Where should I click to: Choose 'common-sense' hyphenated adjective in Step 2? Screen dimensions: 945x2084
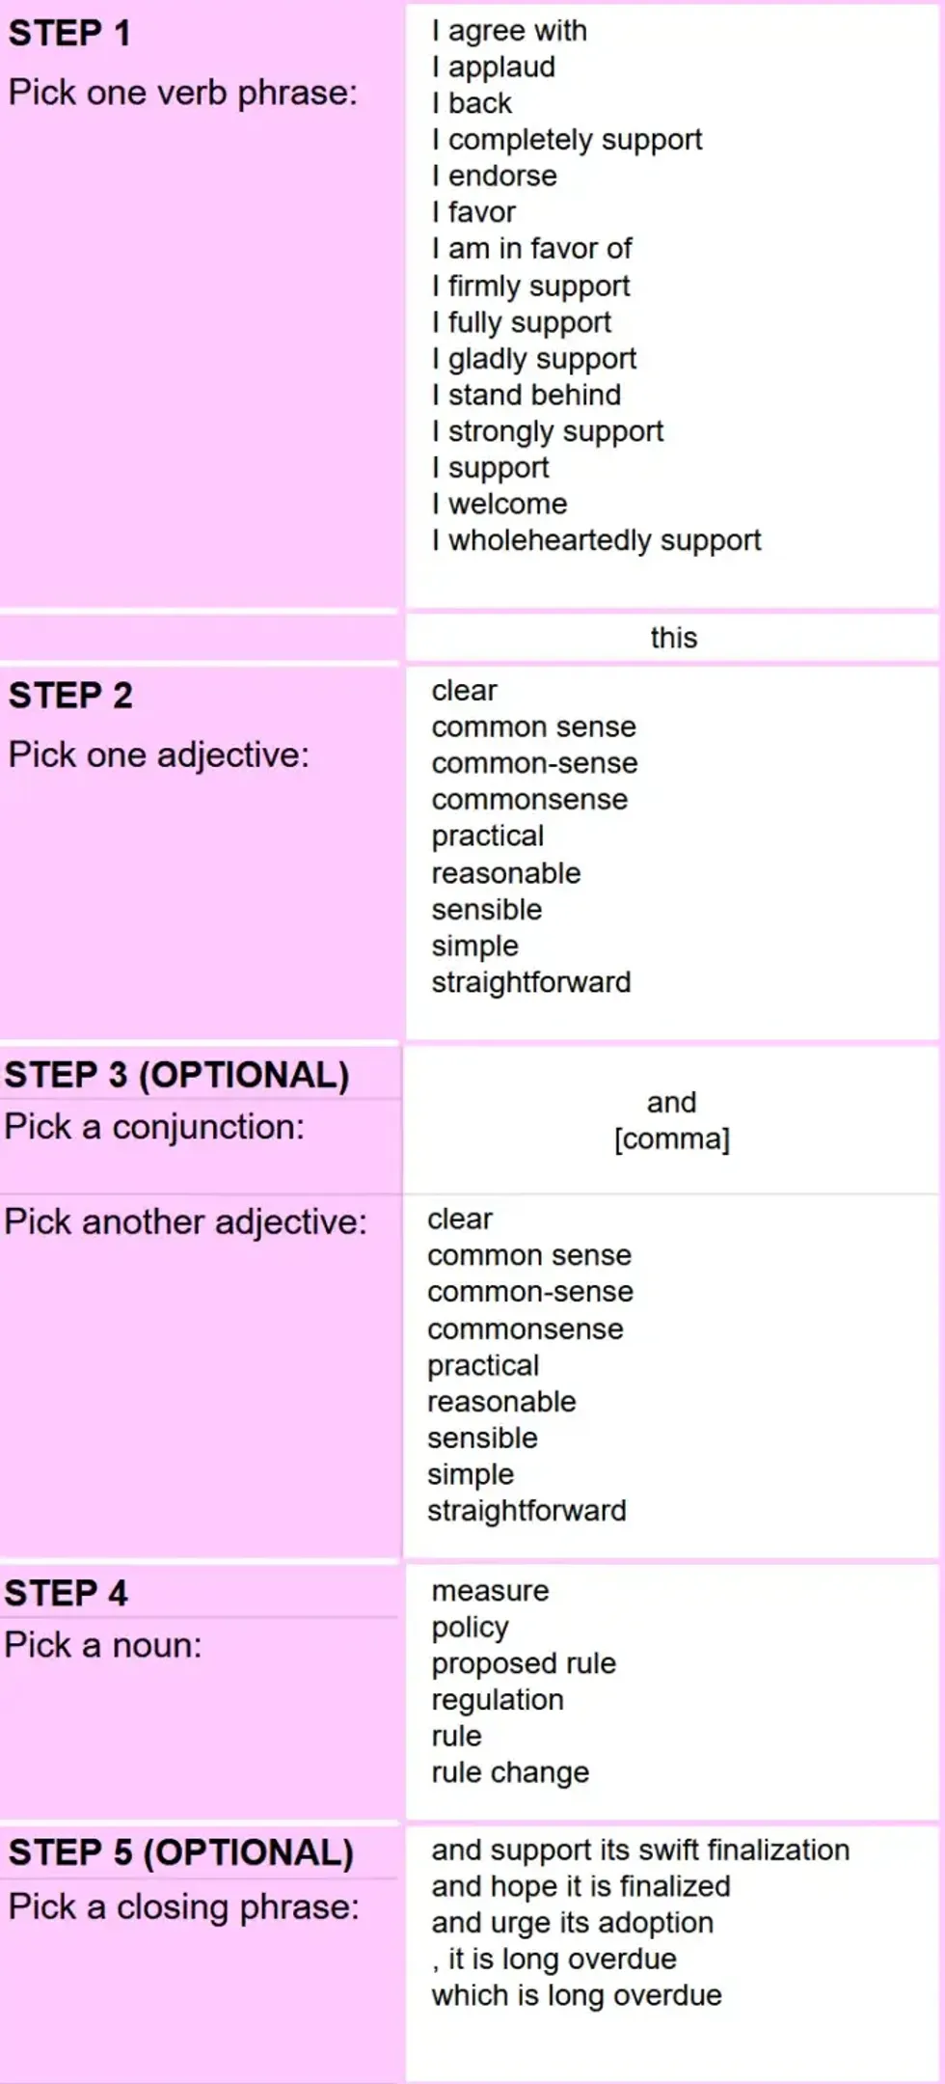coord(534,763)
